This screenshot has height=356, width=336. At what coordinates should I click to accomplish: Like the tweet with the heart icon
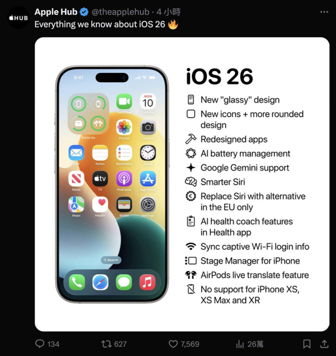[x=173, y=344]
